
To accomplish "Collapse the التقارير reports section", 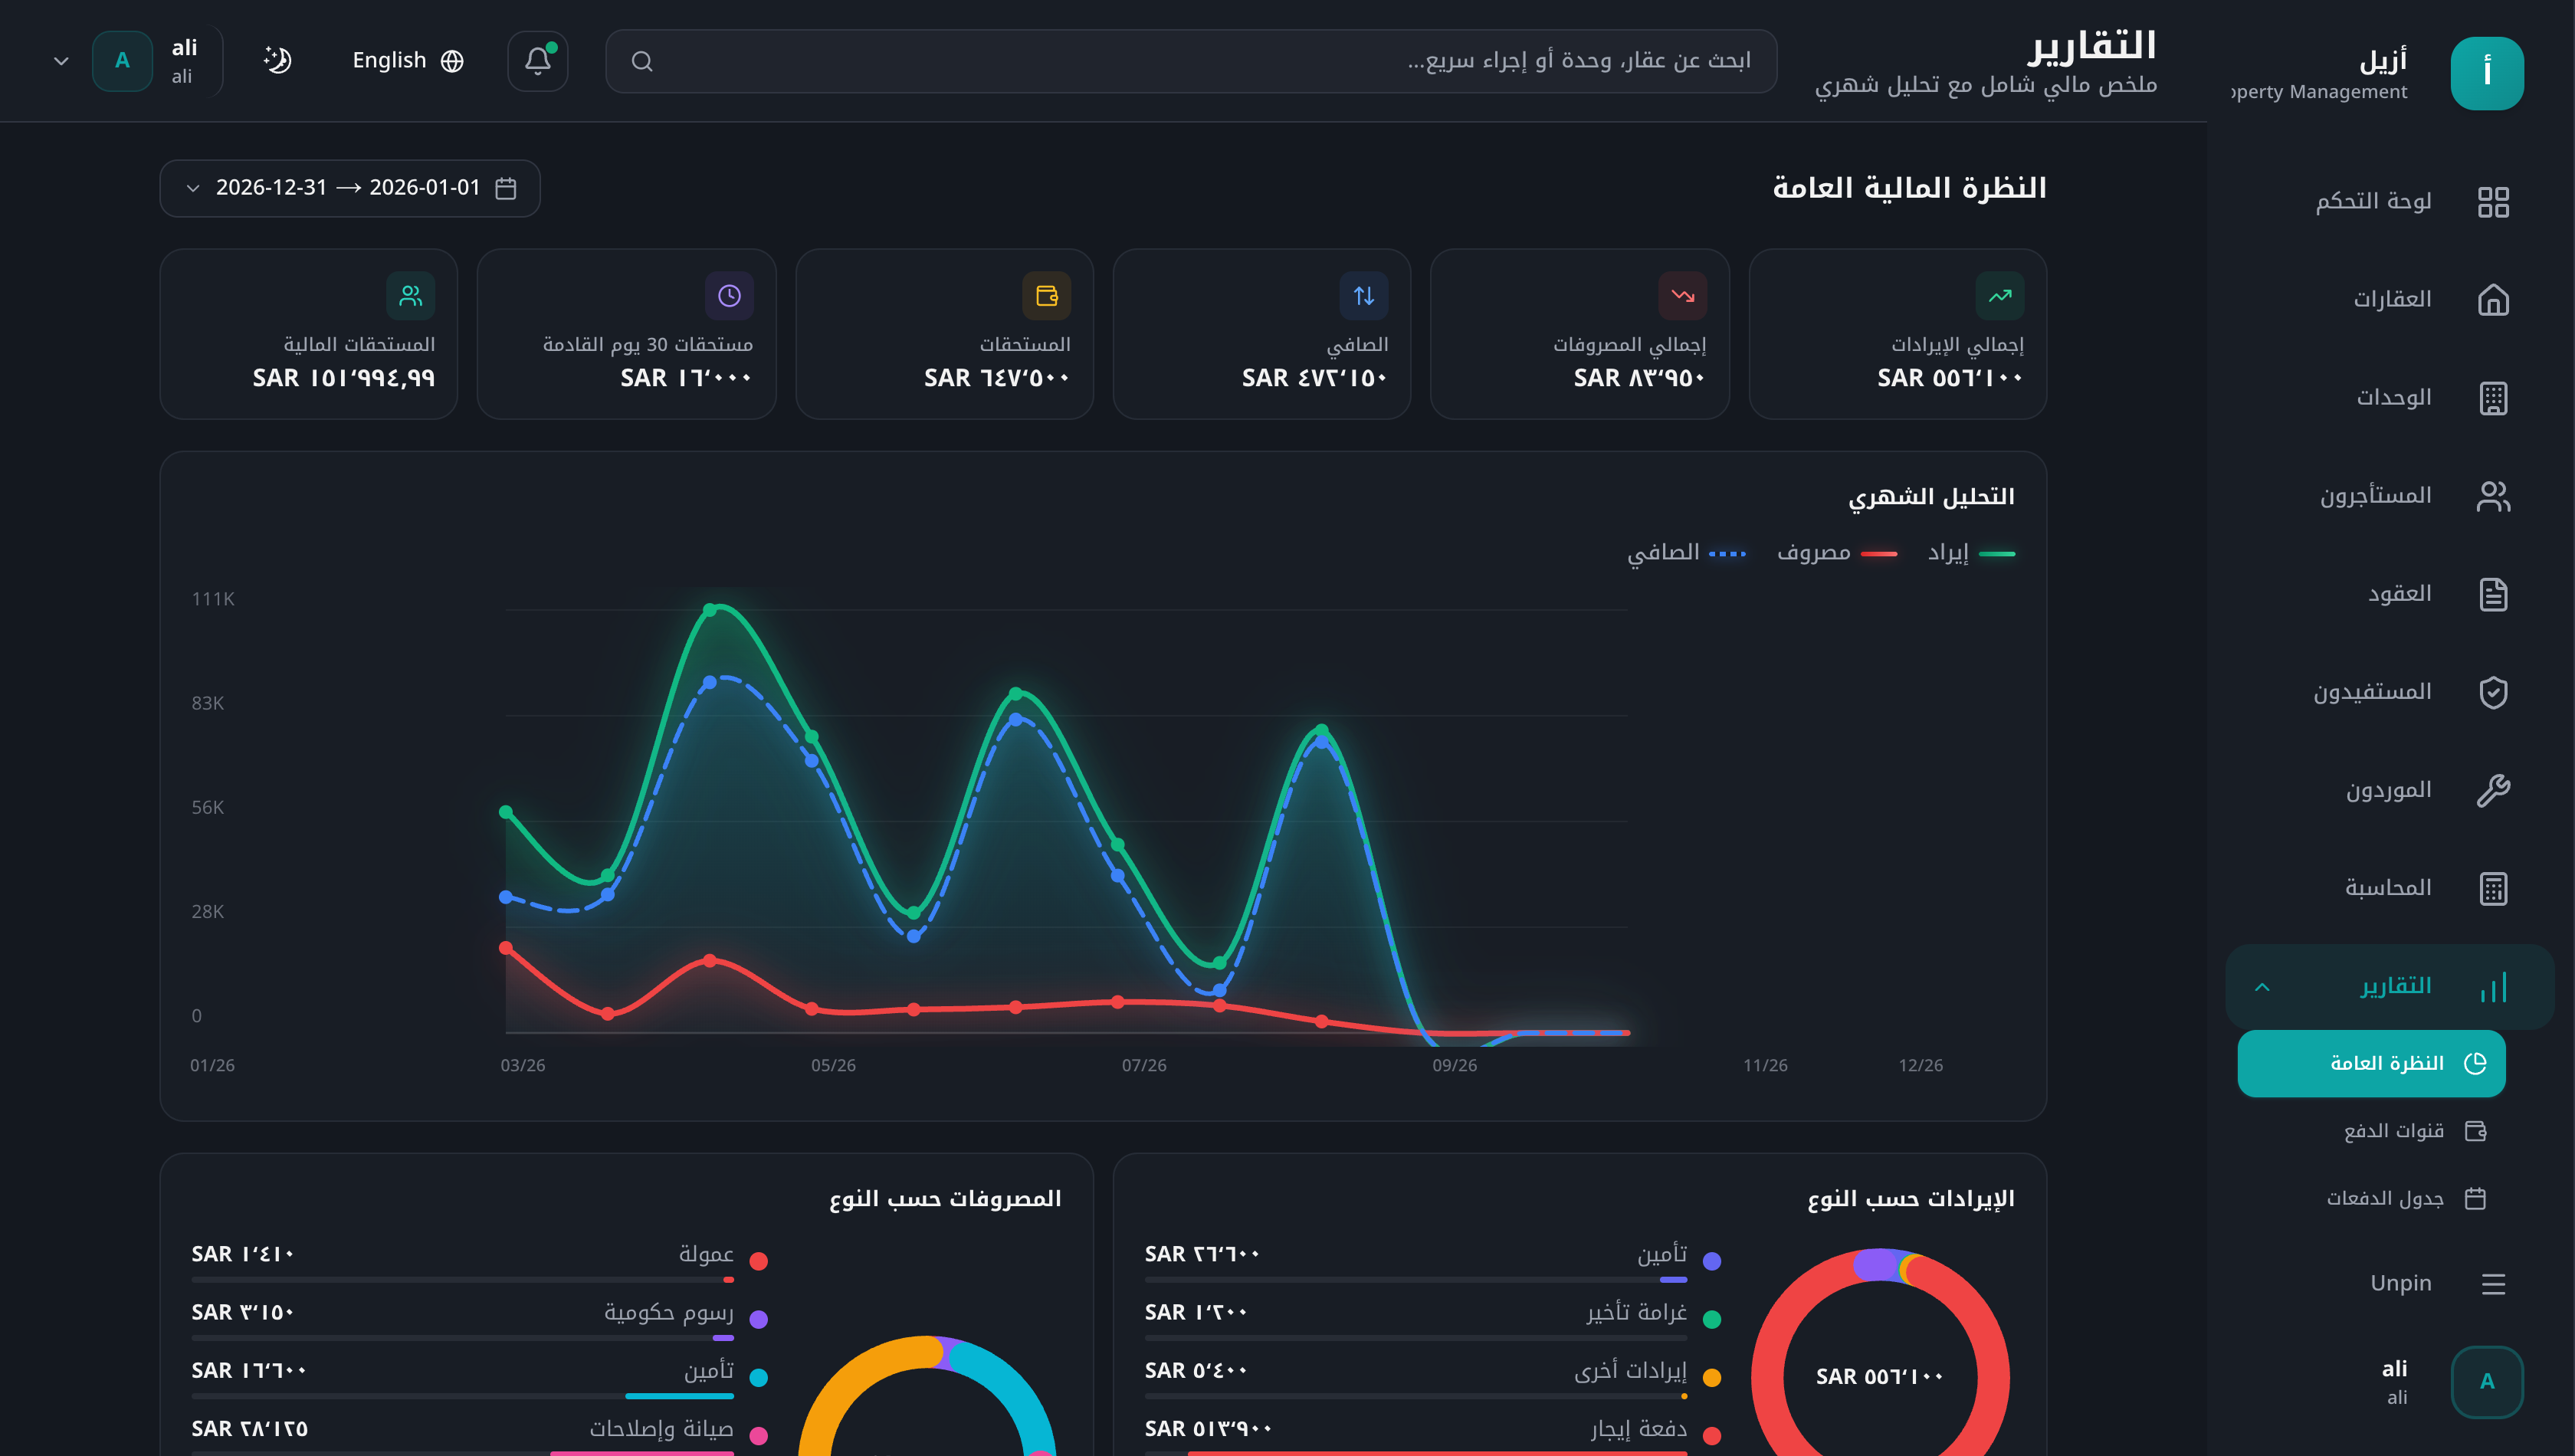I will pos(2262,987).
